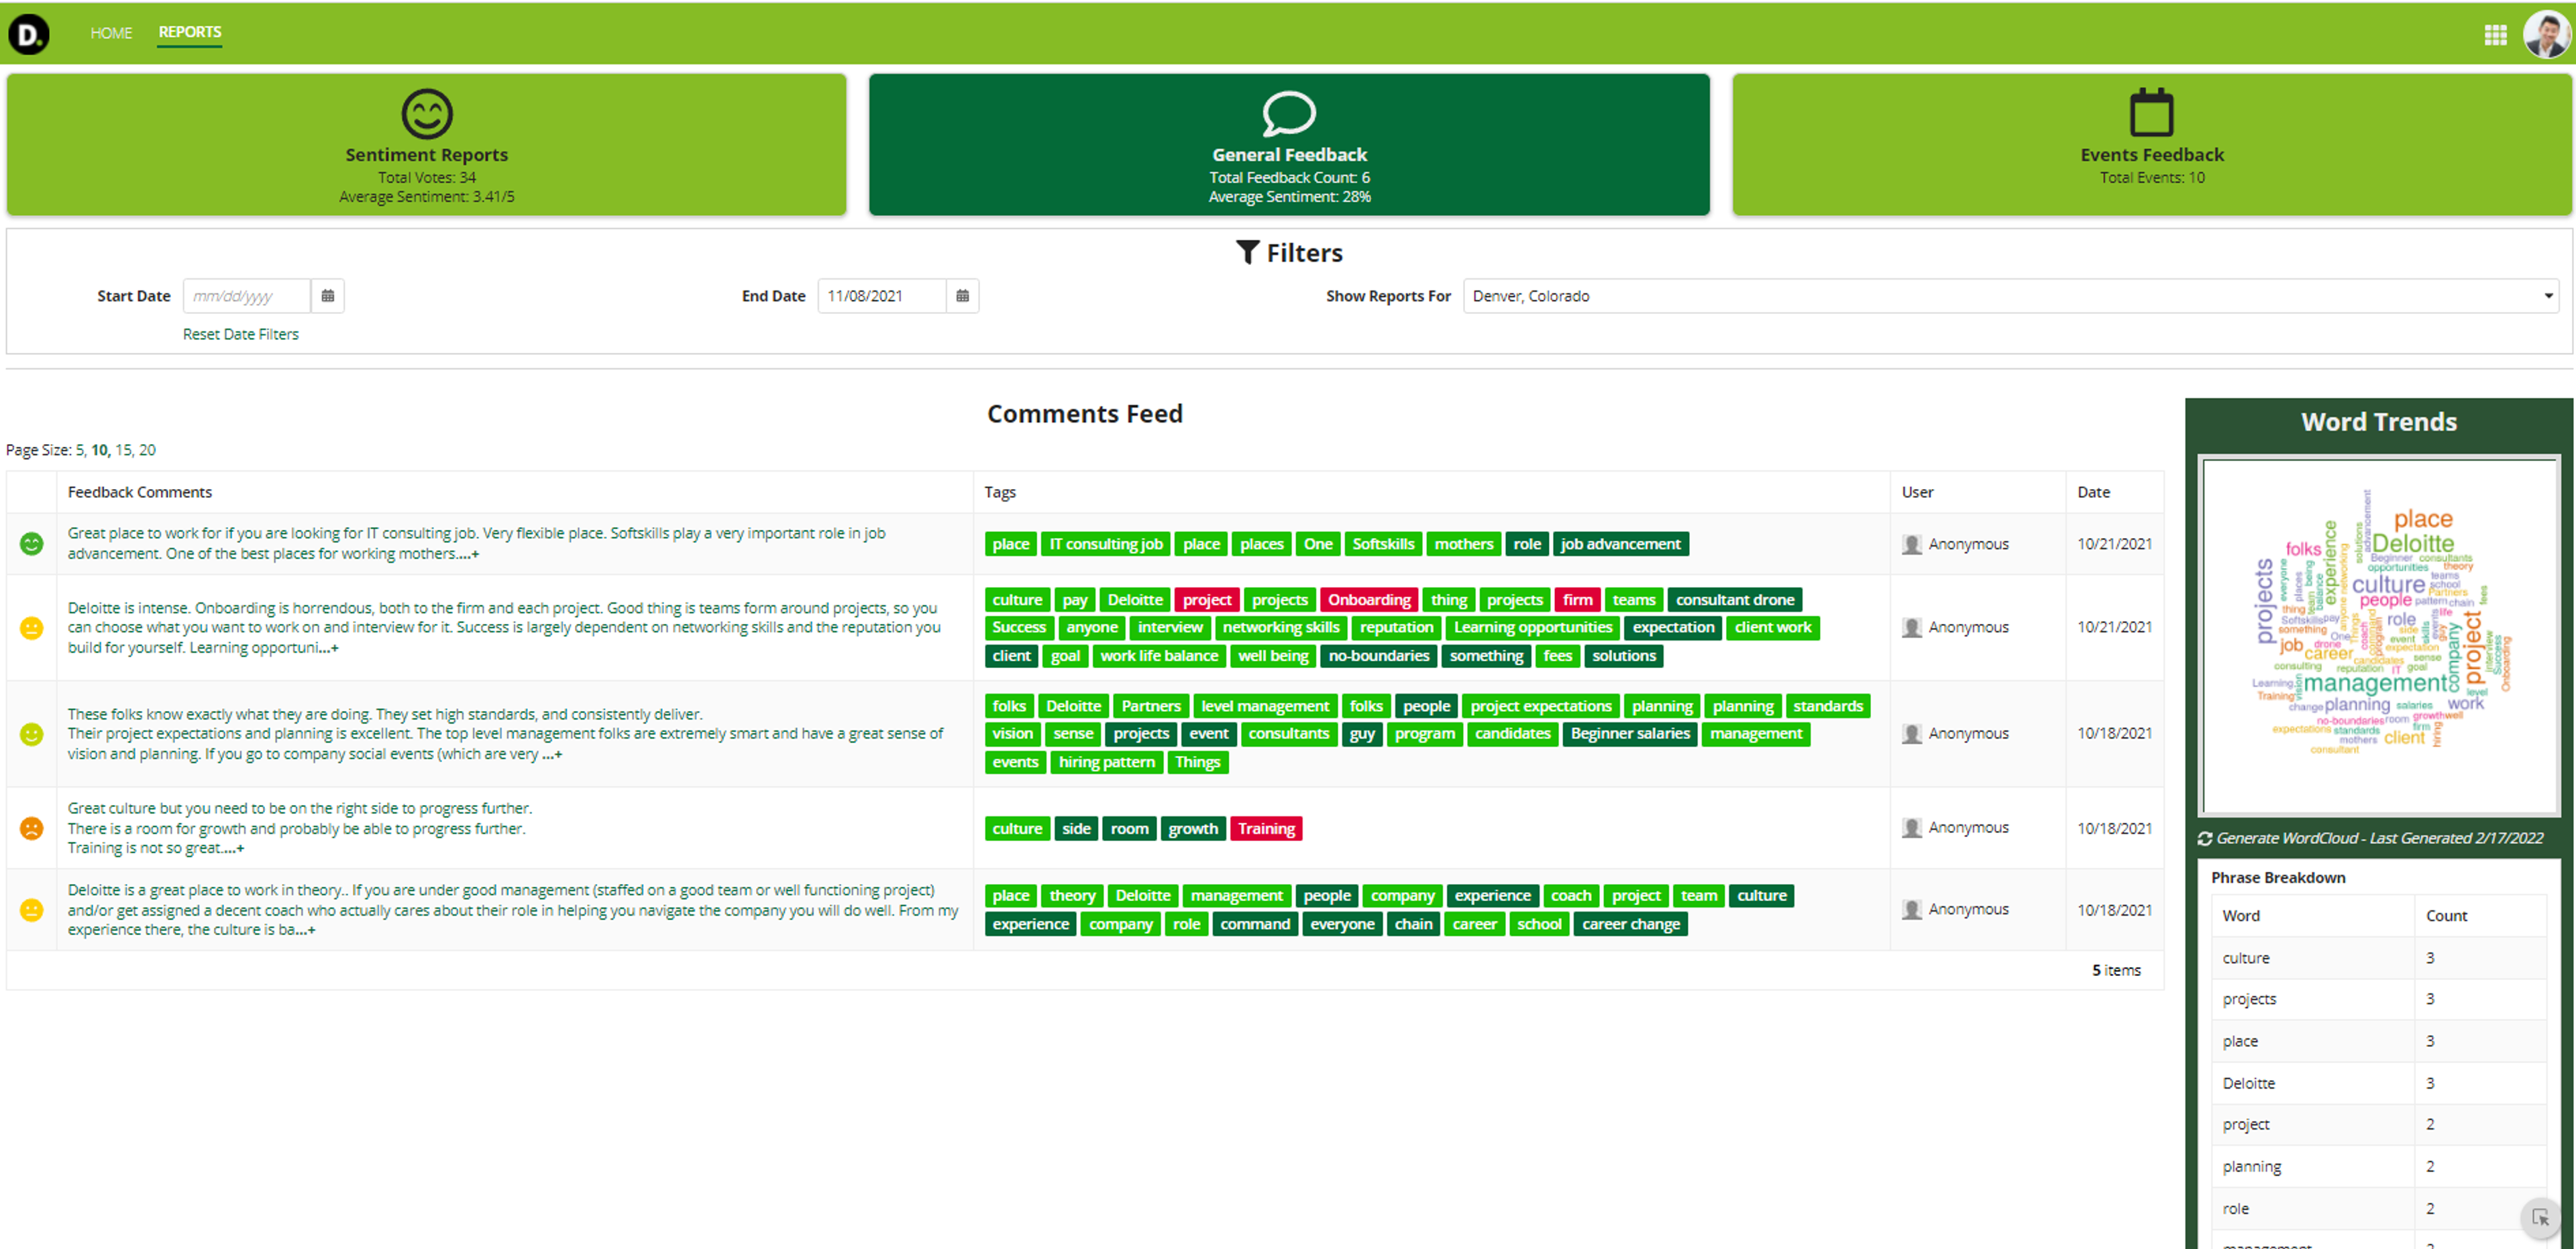Focus the End Date input field
This screenshot has height=1249, width=2576.
tap(882, 296)
